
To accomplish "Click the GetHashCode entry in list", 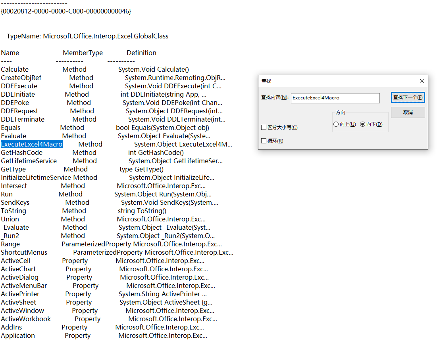I will coord(21,152).
